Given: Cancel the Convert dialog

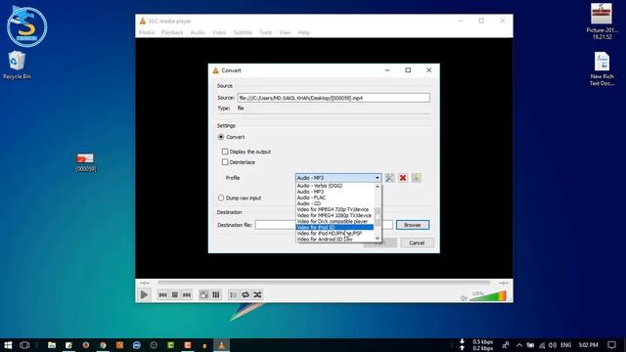Looking at the screenshot, I should click(x=417, y=243).
